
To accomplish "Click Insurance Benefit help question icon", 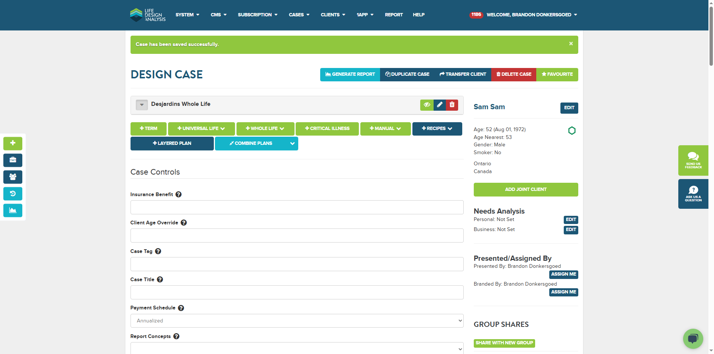I will (x=178, y=194).
